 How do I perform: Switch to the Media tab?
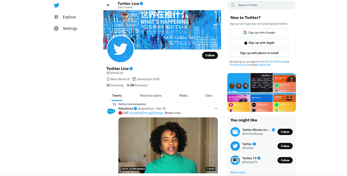tap(183, 96)
